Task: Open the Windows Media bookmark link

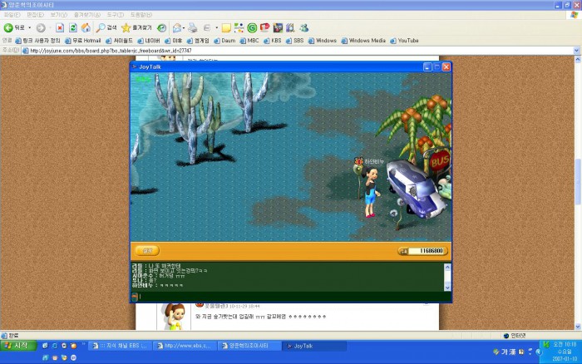Action: point(363,40)
